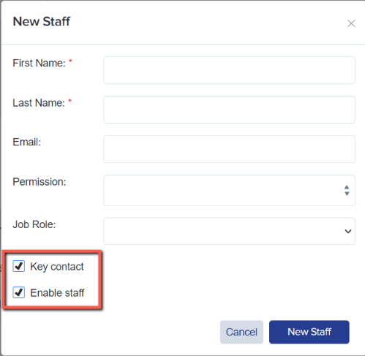The image size is (365, 356).
Task: Cancel the new staff form
Action: coord(241,332)
